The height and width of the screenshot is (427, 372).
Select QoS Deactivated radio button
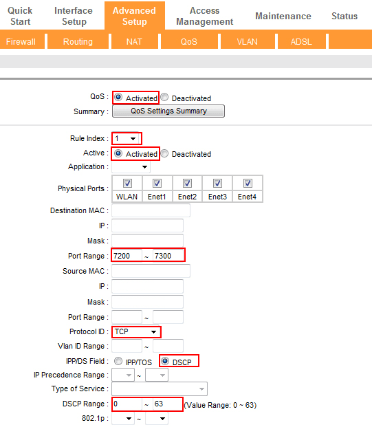164,97
